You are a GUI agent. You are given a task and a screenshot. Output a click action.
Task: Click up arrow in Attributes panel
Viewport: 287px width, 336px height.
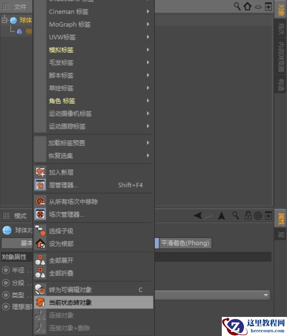tap(221, 216)
